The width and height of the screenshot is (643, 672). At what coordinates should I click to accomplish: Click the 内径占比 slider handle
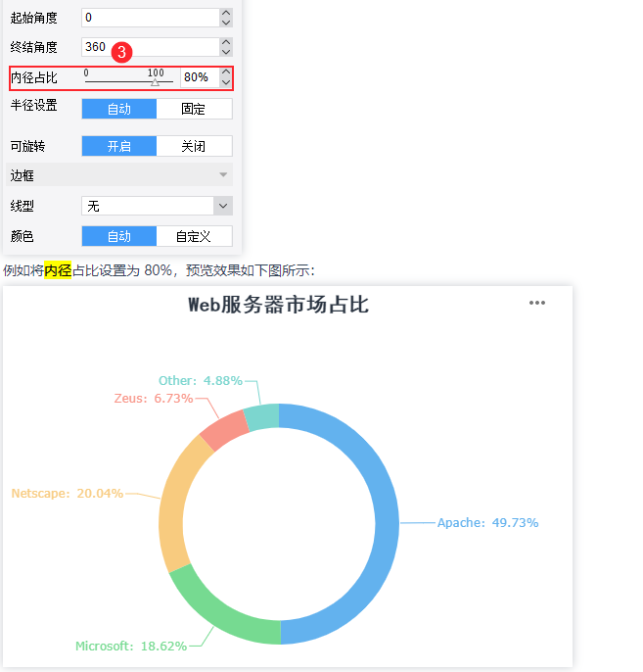(x=155, y=82)
